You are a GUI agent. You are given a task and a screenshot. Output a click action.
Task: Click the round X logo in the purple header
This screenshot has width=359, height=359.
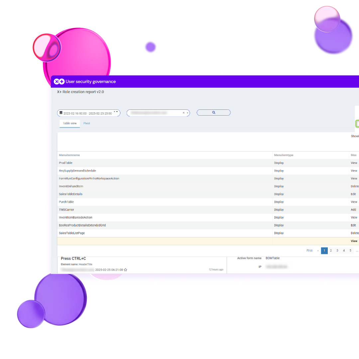57,81
